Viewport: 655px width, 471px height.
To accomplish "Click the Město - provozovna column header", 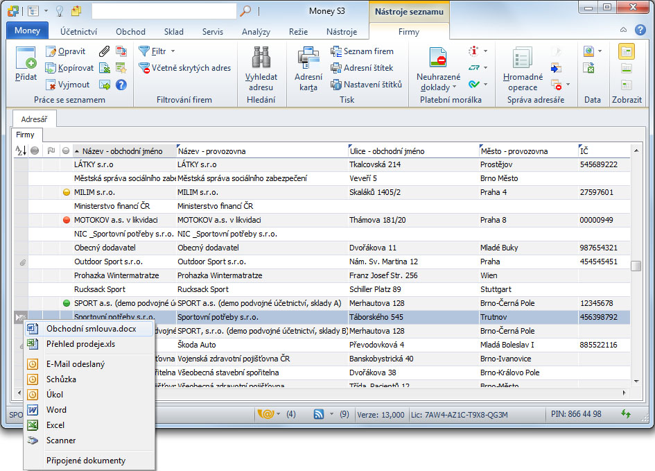I will [528, 151].
